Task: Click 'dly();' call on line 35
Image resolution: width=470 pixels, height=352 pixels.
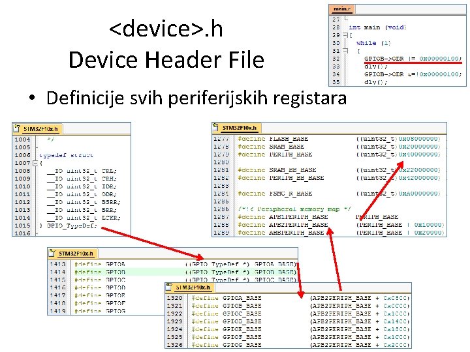Action: point(376,82)
